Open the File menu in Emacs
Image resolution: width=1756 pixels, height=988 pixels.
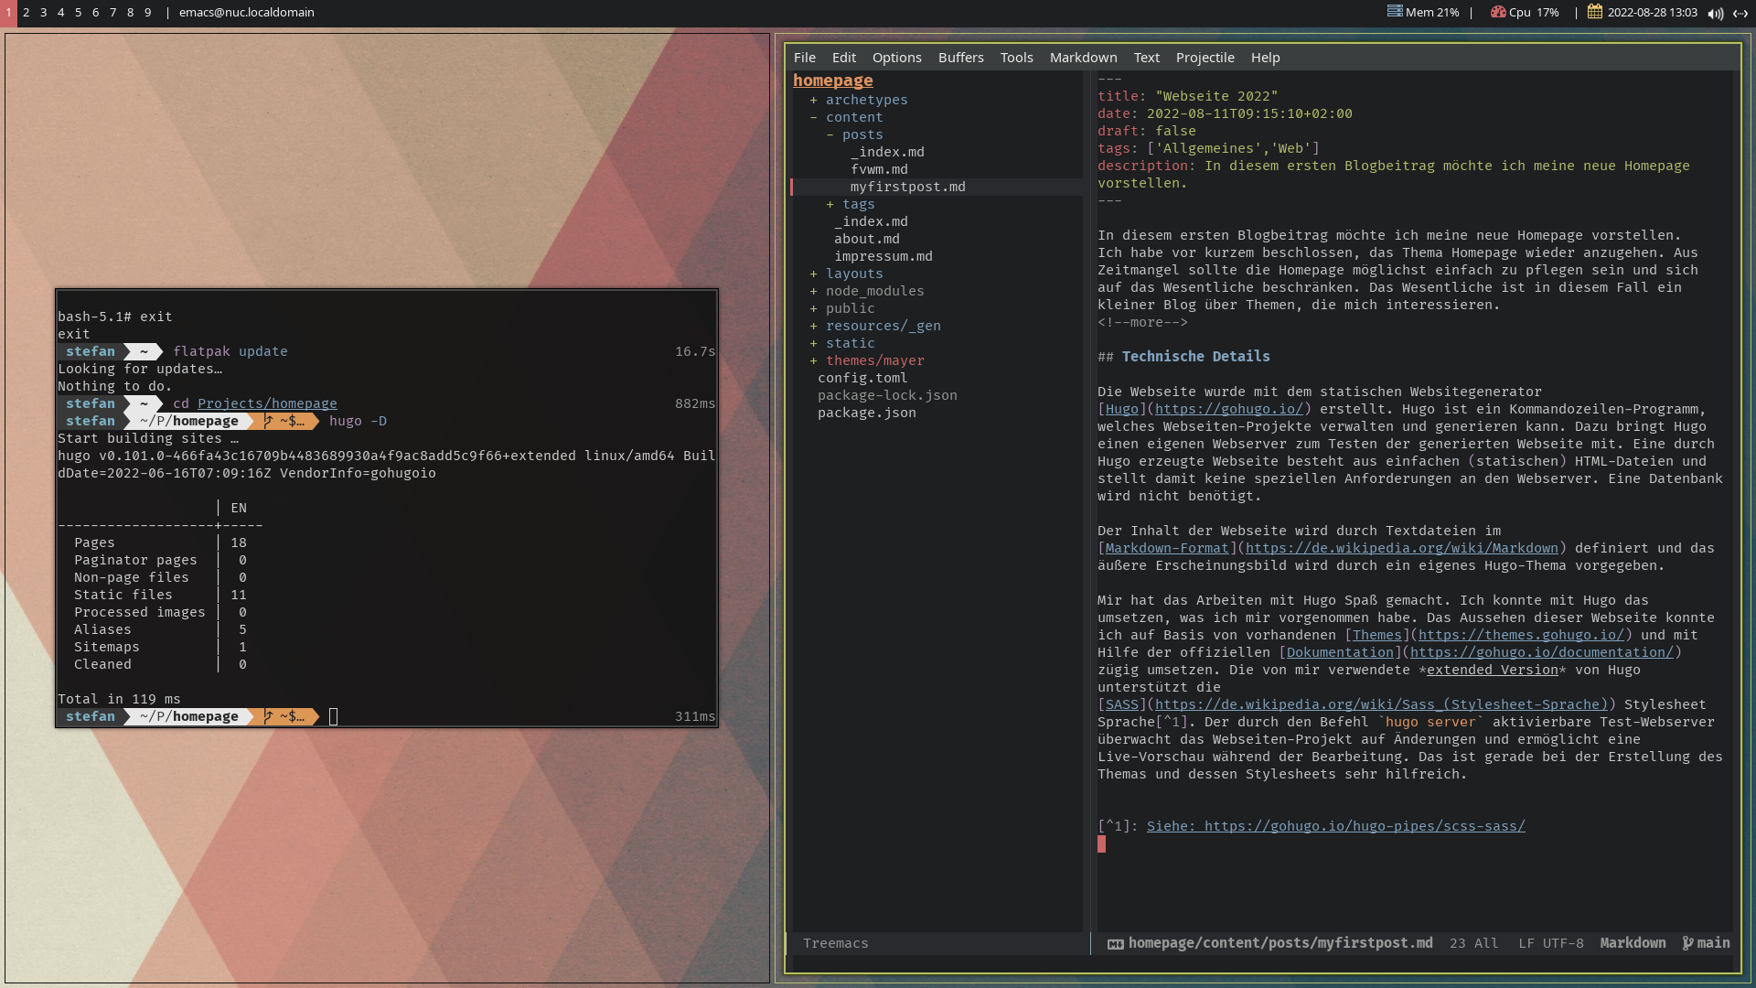pyautogui.click(x=804, y=58)
